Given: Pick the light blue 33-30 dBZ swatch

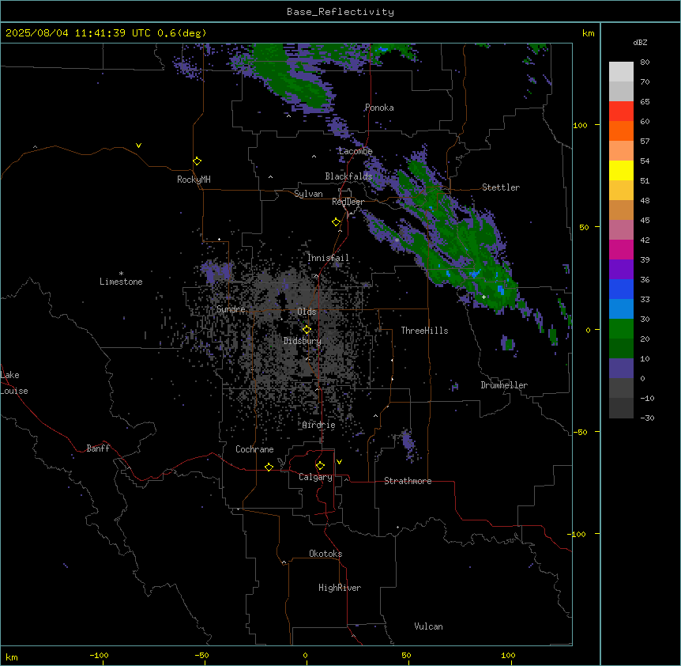Looking at the screenshot, I should (621, 309).
